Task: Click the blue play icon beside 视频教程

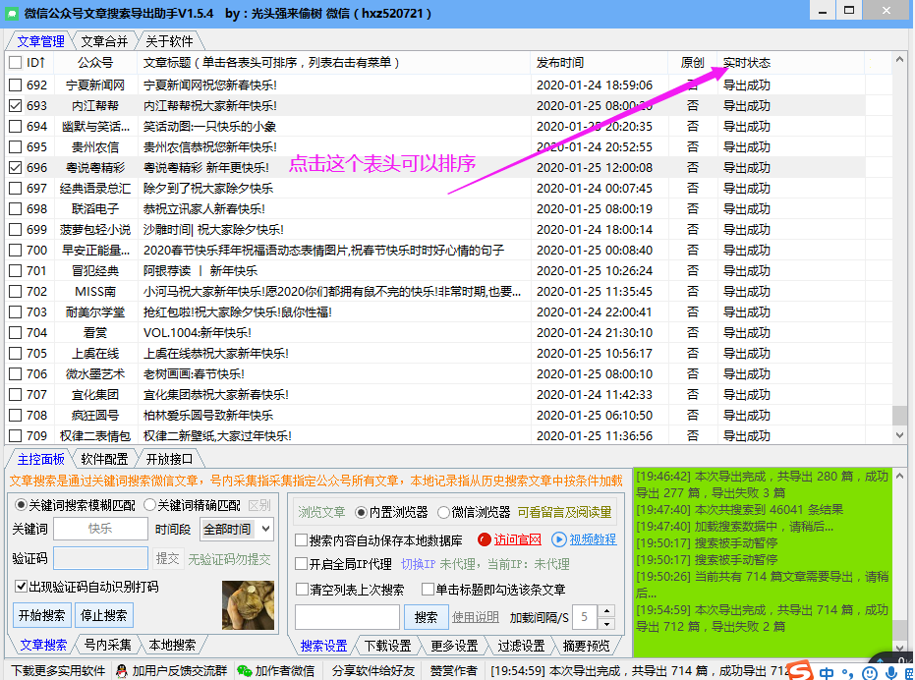Action: pyautogui.click(x=558, y=539)
